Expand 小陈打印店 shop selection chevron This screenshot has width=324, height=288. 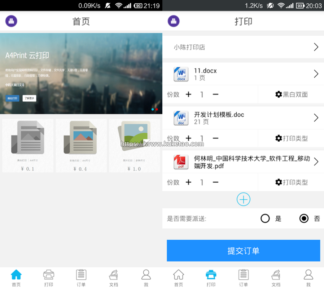(x=316, y=47)
